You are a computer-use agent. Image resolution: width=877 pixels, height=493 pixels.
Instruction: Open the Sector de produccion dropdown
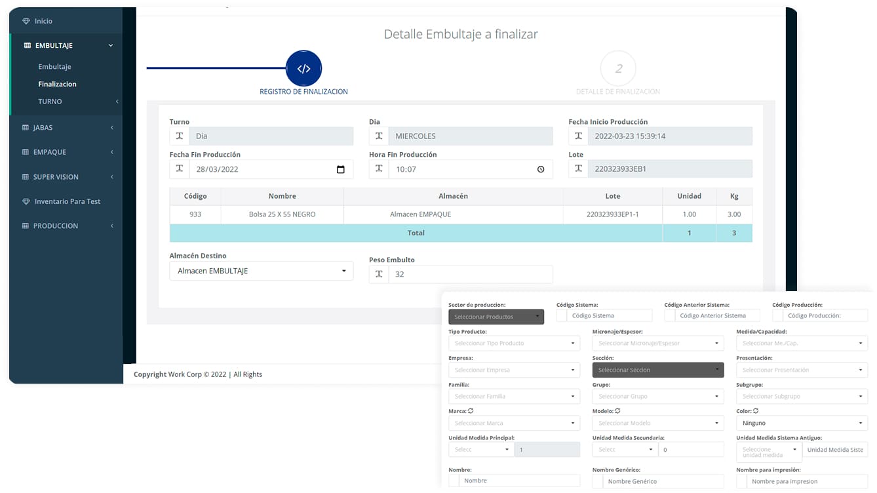(x=496, y=317)
